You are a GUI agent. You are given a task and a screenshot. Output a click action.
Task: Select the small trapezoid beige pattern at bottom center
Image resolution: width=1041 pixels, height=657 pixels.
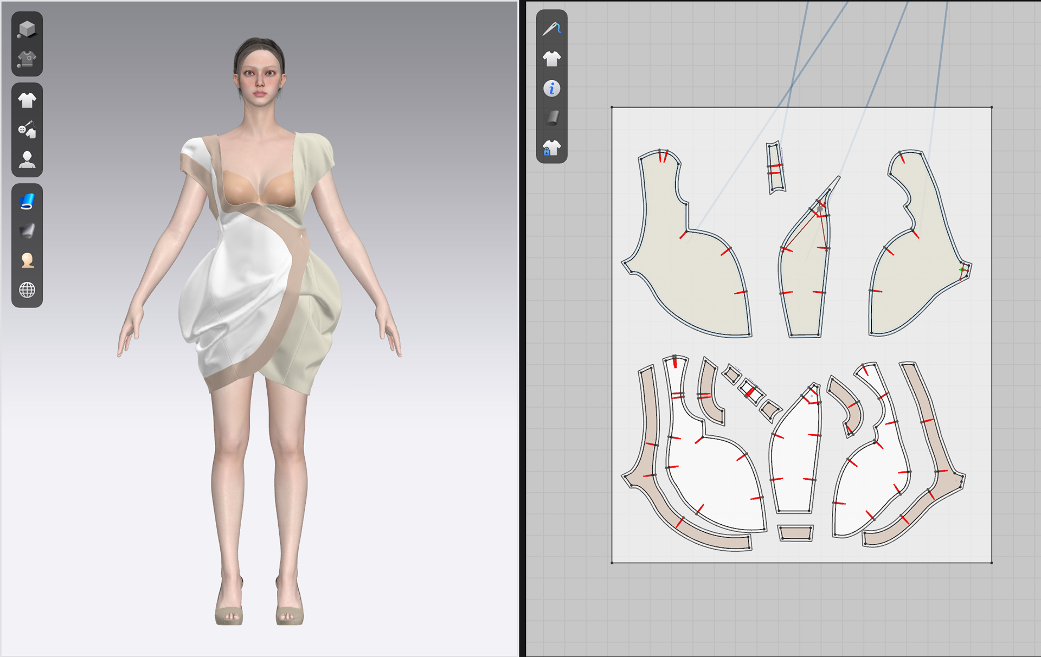[x=795, y=533]
